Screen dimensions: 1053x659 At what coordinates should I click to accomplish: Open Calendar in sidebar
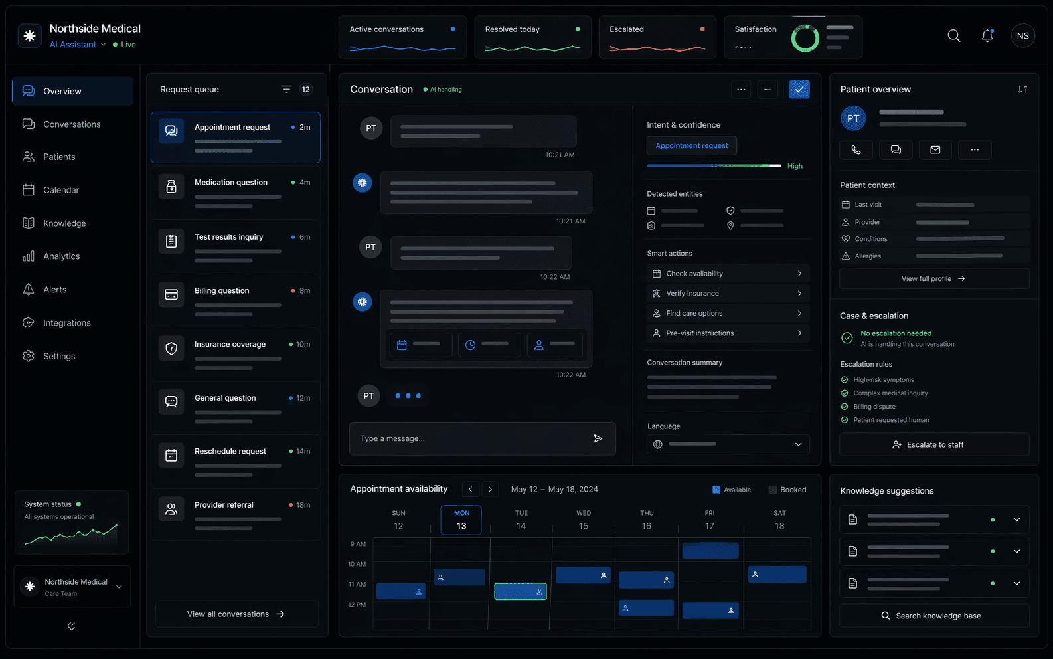pos(73,190)
